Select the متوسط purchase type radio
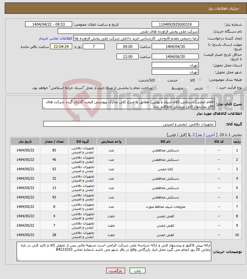The height and width of the screenshot is (279, 247). (x=187, y=87)
